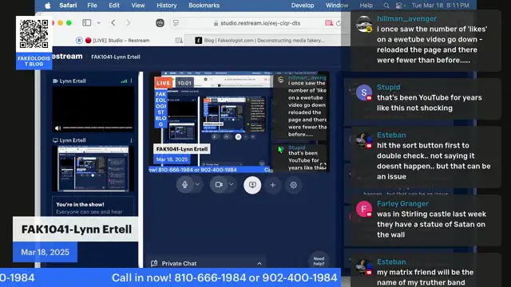Open options menu for Lynn Ertell camera source
Screen dimensions: 511x287
131,81
